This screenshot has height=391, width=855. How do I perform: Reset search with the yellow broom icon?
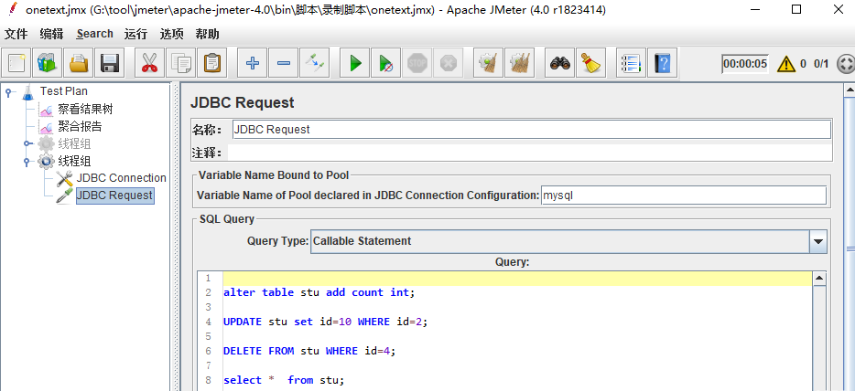click(x=590, y=63)
